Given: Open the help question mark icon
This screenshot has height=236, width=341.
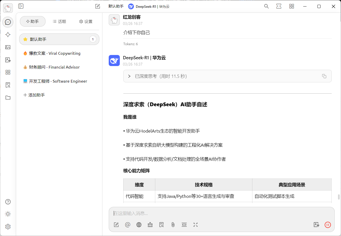Looking at the screenshot, I should pyautogui.click(x=8, y=202).
